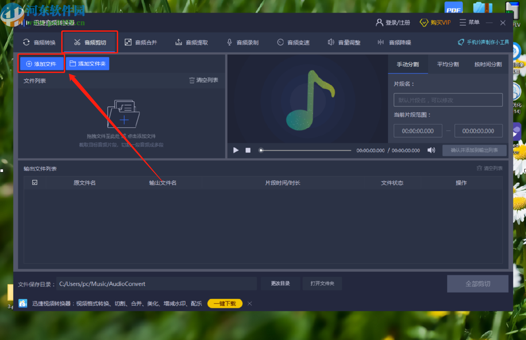This screenshot has height=340, width=526.
Task: Click the 迅捷视频转换器 promo icon
Action: (23, 303)
